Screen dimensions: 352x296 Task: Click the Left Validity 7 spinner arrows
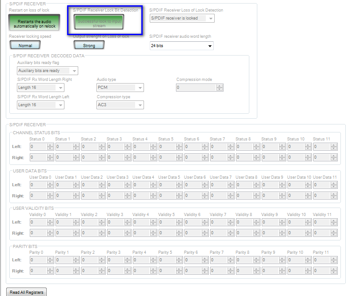(x=231, y=222)
